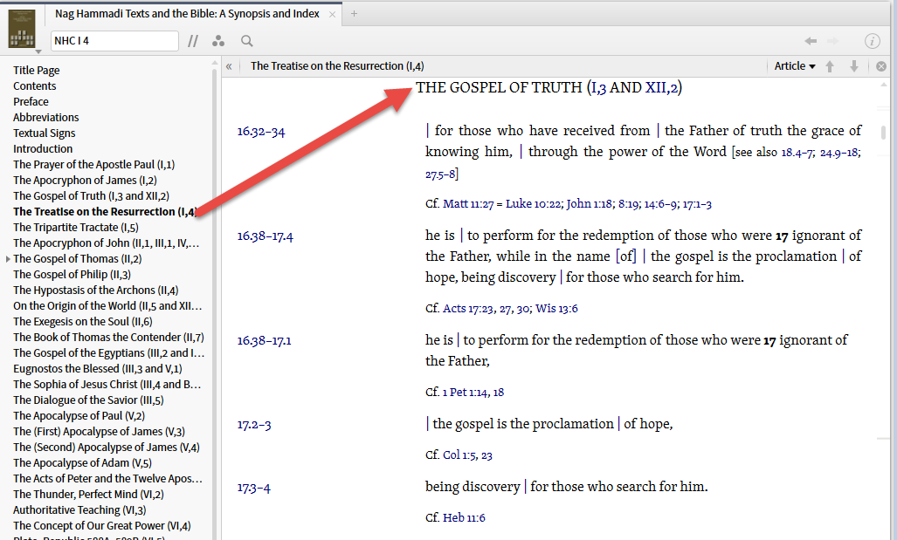Go to next article with down arrow
This screenshot has height=540, width=897.
pyautogui.click(x=854, y=66)
